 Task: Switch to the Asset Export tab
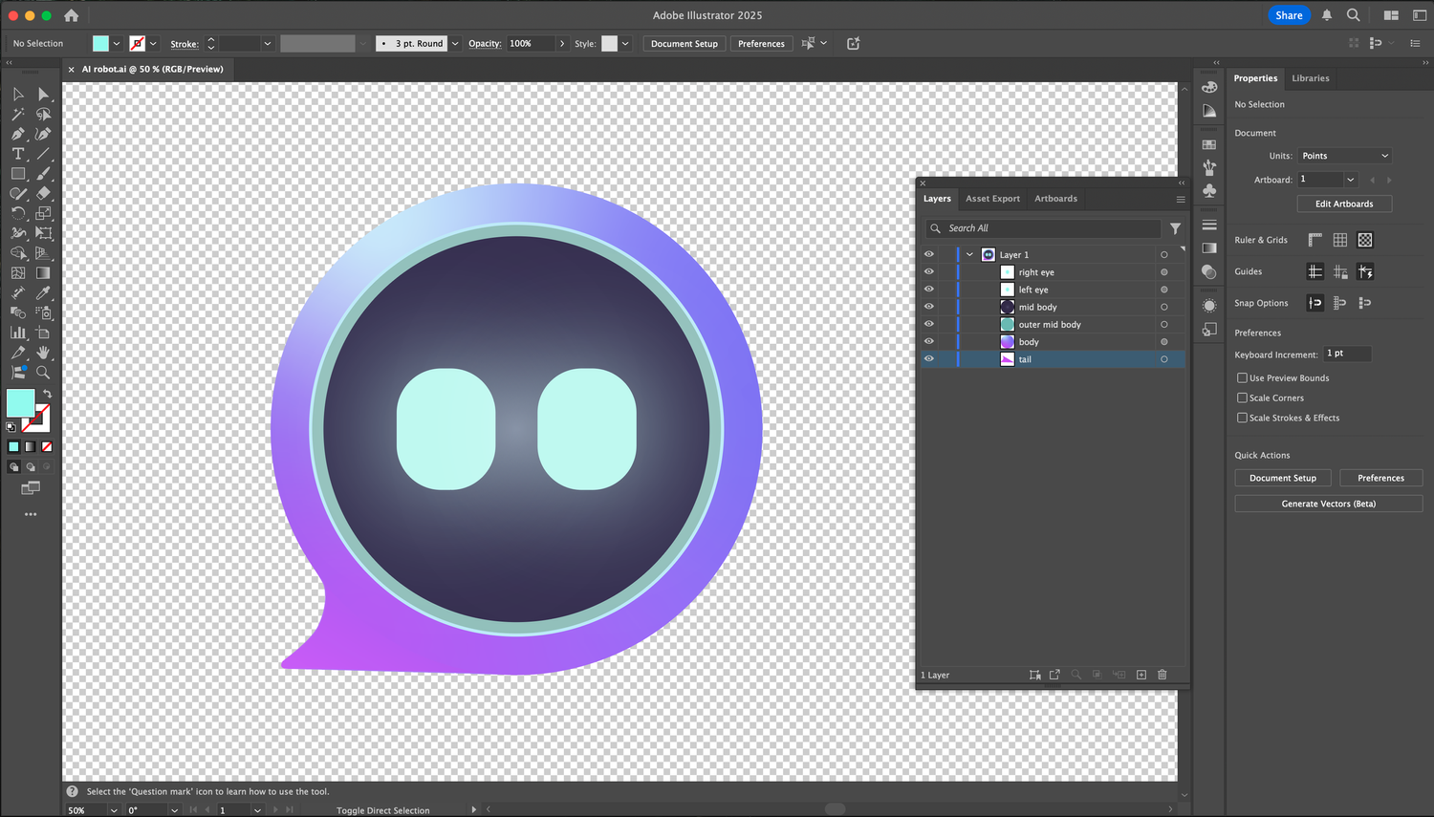(x=992, y=199)
